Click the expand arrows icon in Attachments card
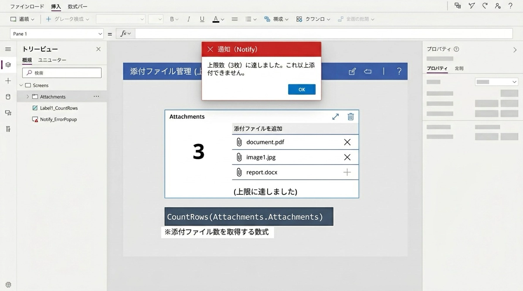The width and height of the screenshot is (523, 291). click(x=335, y=117)
